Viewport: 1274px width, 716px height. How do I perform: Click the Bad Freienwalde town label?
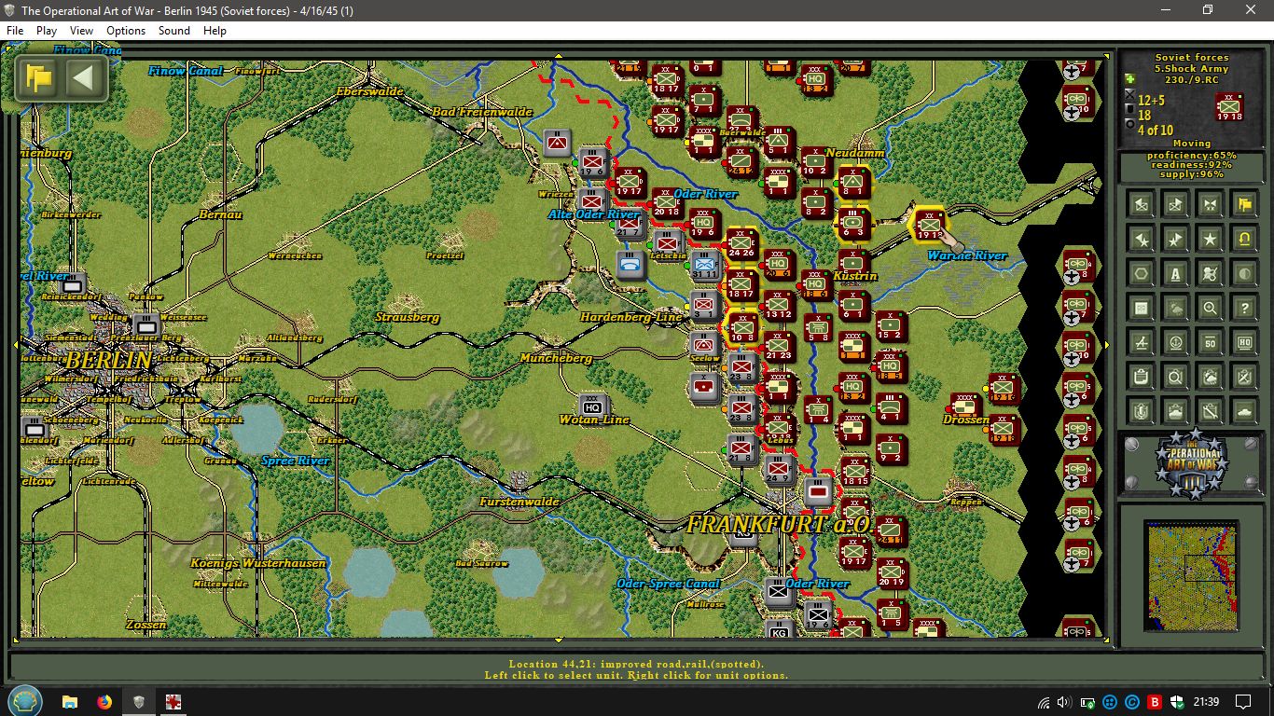(x=482, y=112)
